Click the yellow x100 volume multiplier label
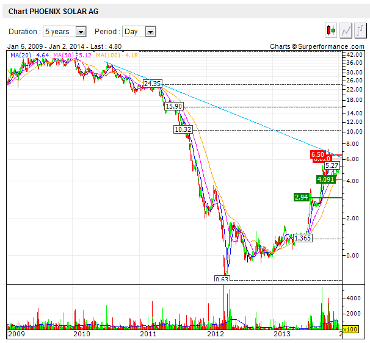This screenshot has width=370, height=343. coord(350,329)
